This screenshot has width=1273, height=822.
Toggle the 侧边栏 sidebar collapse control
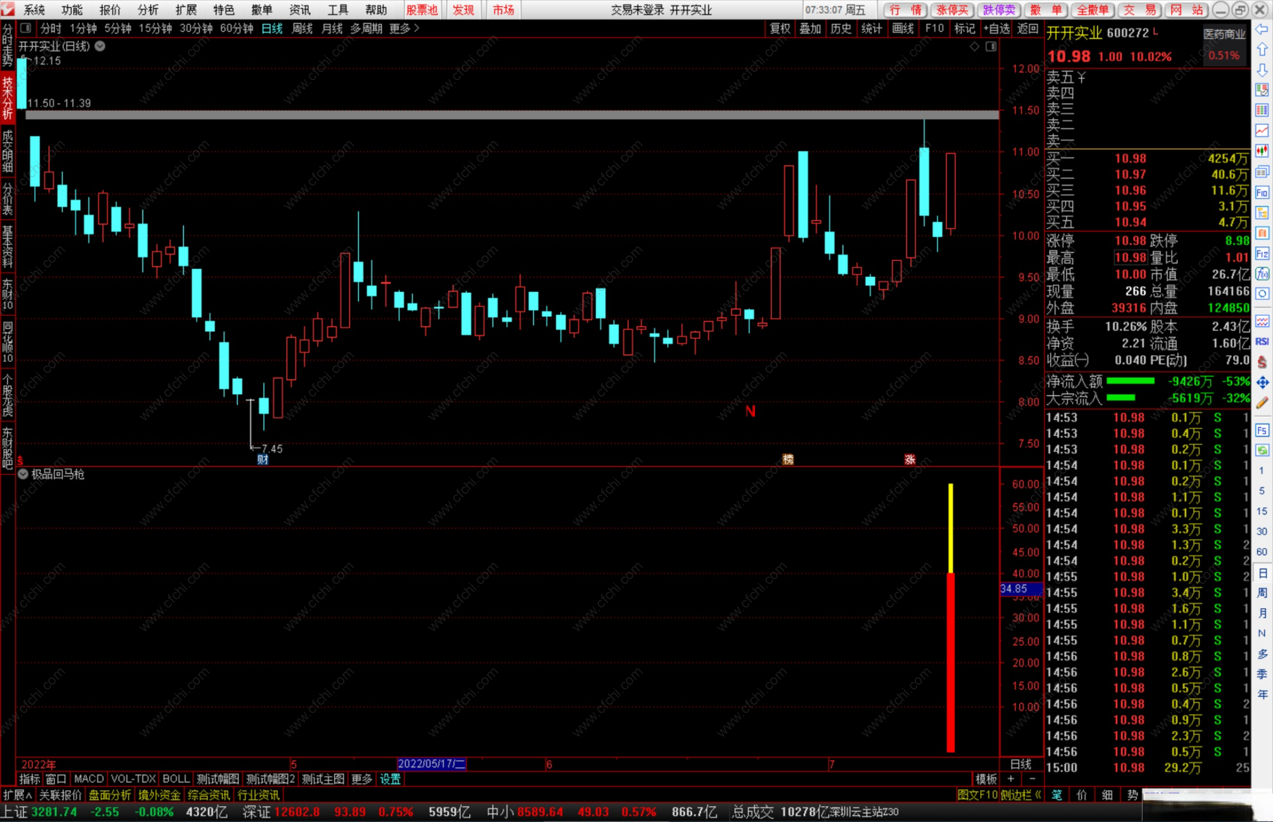tap(1021, 795)
